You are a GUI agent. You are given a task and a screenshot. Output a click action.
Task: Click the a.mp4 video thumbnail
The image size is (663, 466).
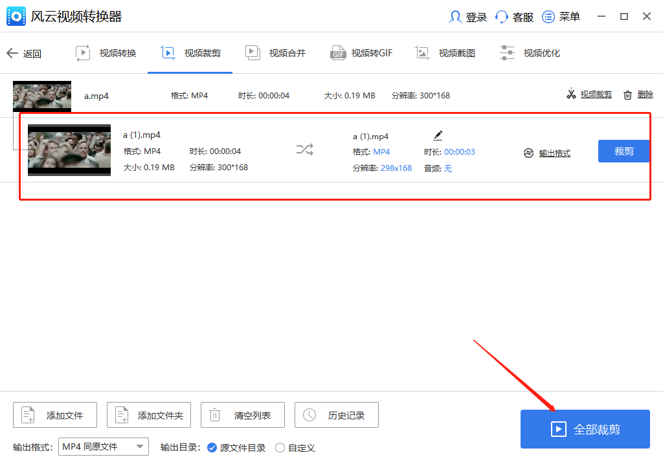(x=42, y=96)
